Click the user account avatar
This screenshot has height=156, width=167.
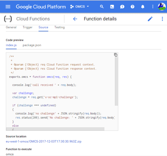tap(162, 7)
